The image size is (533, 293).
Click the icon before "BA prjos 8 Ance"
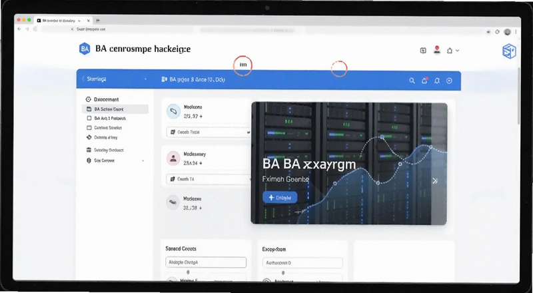164,79
